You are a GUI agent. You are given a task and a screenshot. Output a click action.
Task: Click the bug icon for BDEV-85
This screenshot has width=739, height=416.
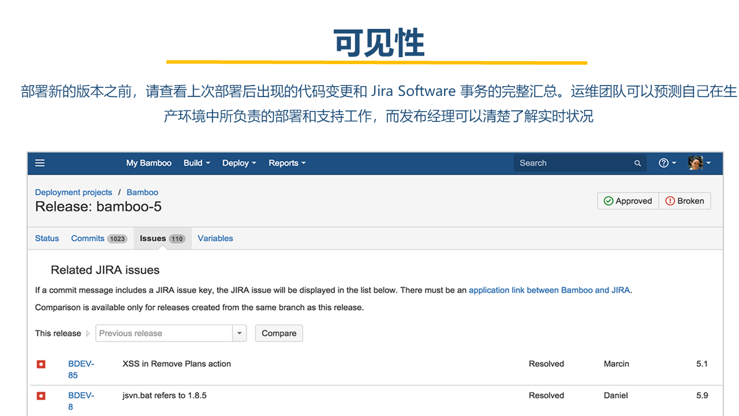(x=41, y=364)
